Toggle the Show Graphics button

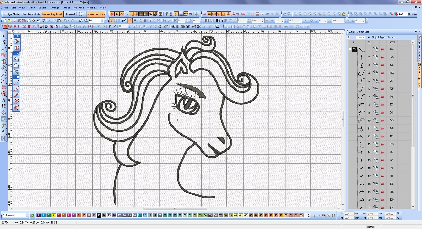(x=96, y=14)
